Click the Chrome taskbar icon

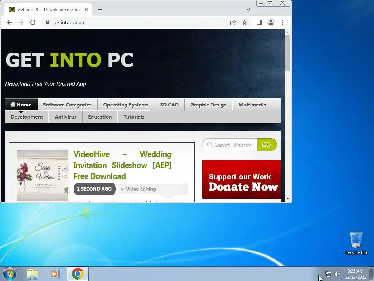[x=78, y=274]
